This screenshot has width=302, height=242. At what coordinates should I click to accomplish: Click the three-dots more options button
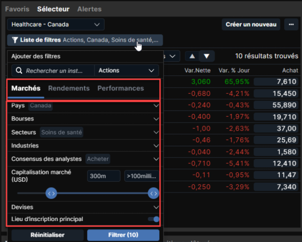291,24
